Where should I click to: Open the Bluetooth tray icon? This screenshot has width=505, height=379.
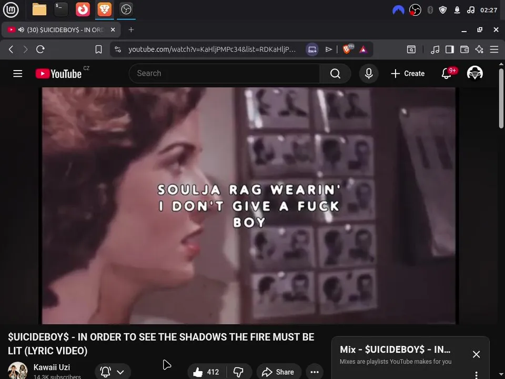430,10
